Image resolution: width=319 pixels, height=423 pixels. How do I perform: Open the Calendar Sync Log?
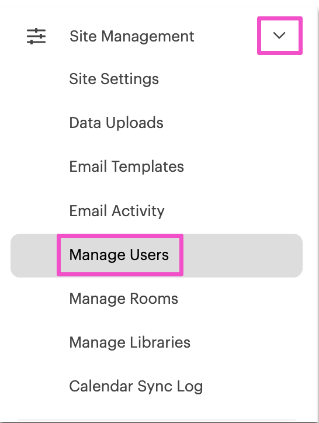tap(136, 386)
